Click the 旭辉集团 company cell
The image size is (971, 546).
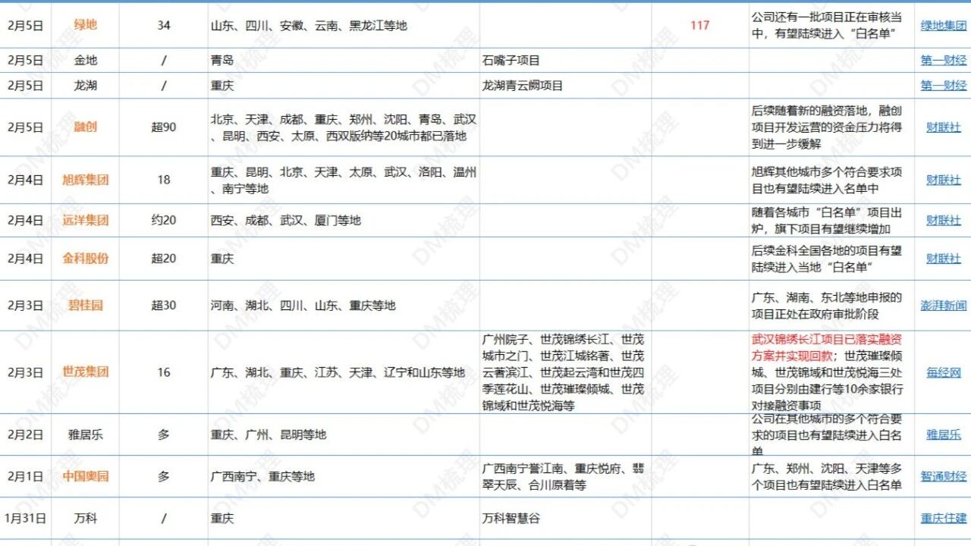pos(86,180)
